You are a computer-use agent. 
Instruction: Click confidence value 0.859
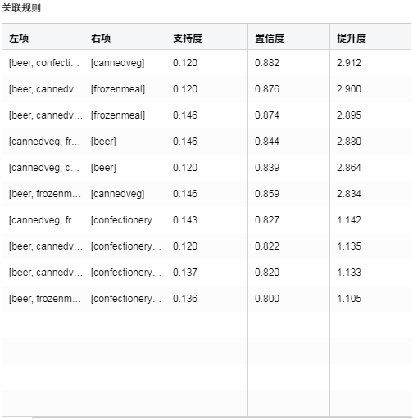pos(267,194)
